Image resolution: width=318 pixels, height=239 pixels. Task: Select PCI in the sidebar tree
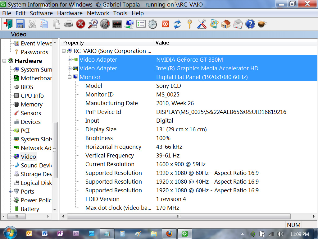[25, 130]
